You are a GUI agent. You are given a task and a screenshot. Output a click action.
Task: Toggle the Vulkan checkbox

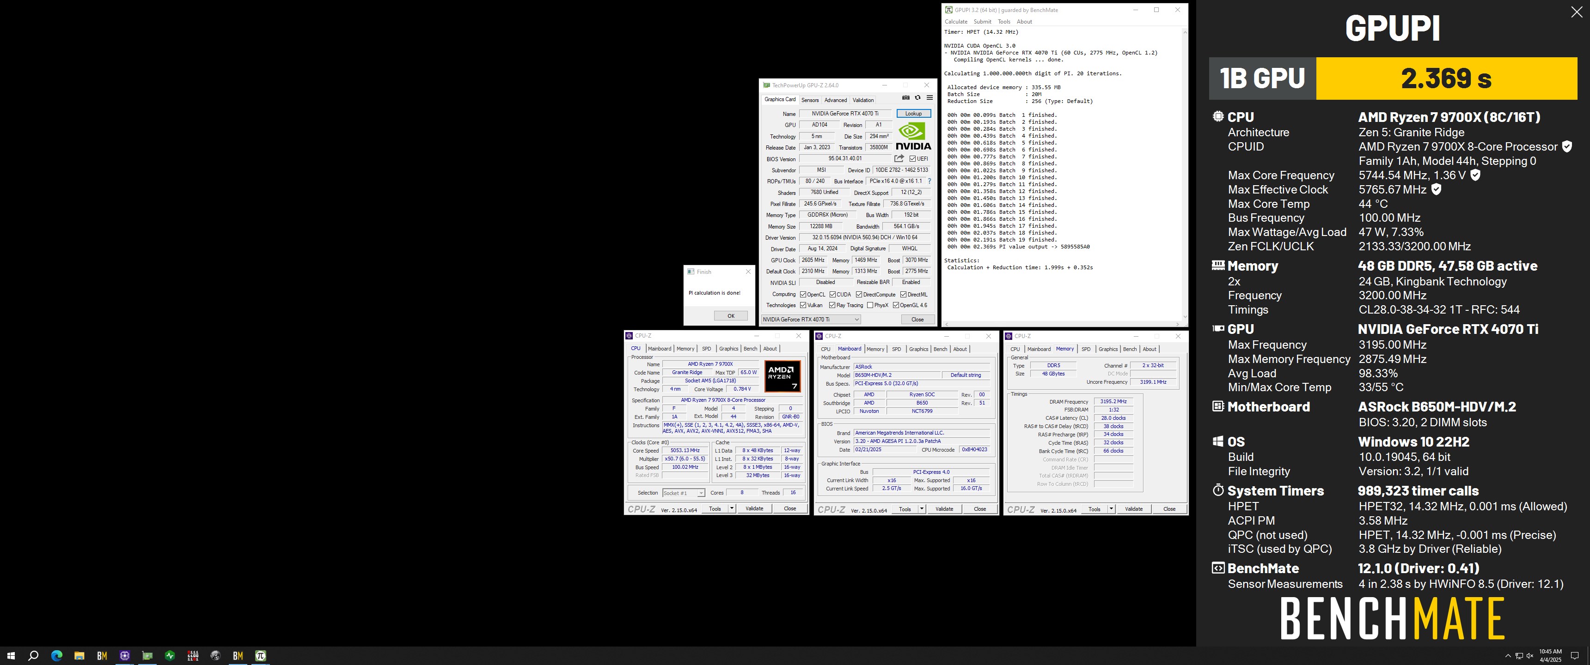(803, 305)
